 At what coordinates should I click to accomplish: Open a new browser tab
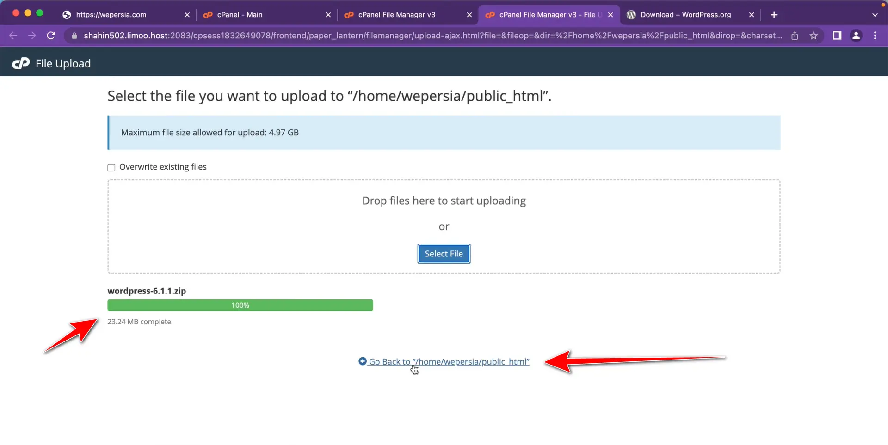[774, 15]
